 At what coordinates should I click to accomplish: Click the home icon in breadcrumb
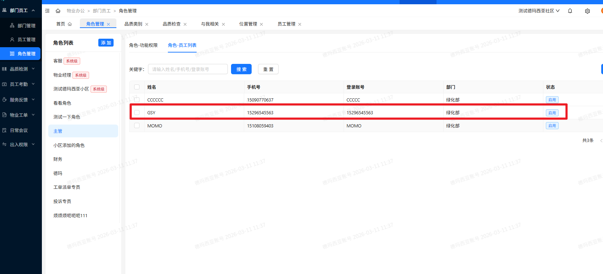[58, 11]
